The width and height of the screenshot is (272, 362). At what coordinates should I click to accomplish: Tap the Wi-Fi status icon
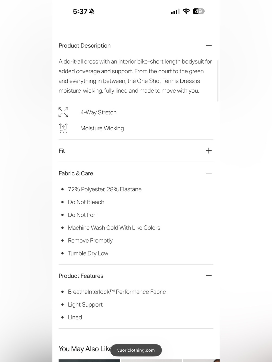[x=186, y=11]
